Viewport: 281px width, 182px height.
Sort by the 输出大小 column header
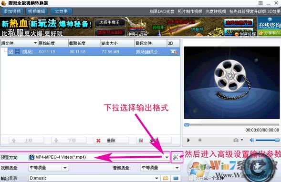(118, 43)
